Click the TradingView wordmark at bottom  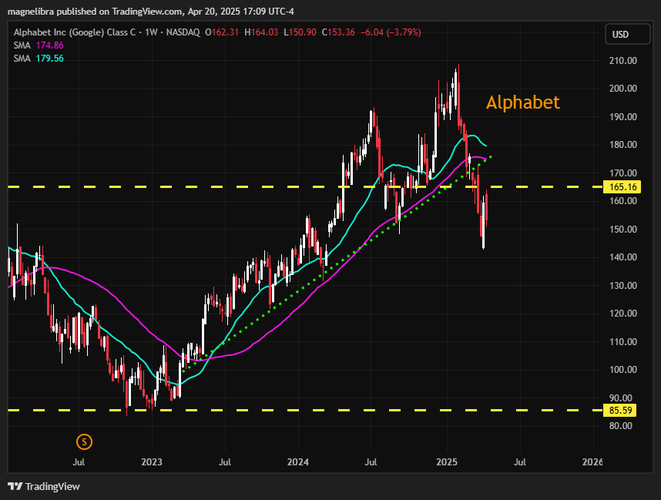pos(52,486)
